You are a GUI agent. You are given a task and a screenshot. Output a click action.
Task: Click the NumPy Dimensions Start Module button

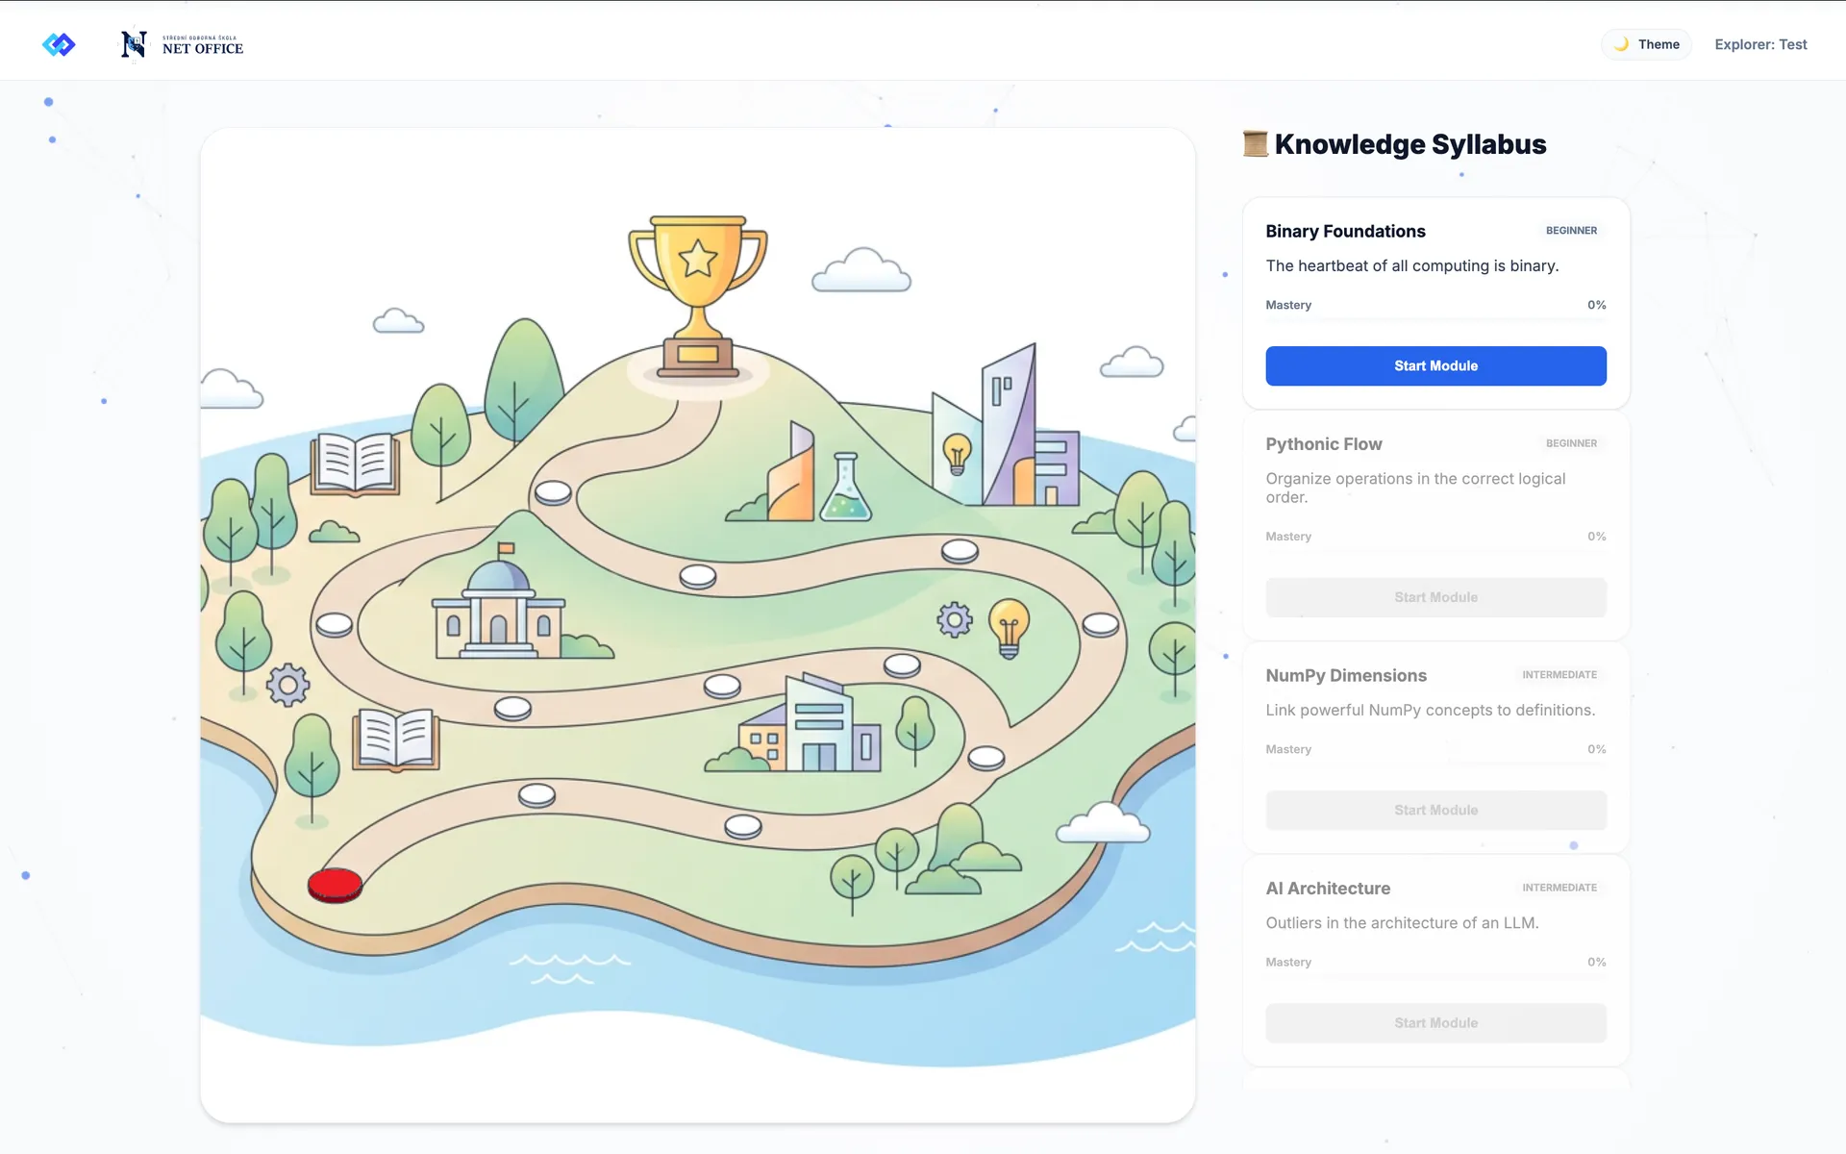pos(1435,810)
